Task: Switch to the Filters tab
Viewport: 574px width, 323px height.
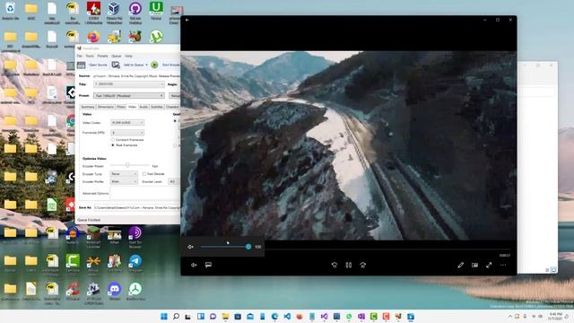Action: pyautogui.click(x=121, y=107)
